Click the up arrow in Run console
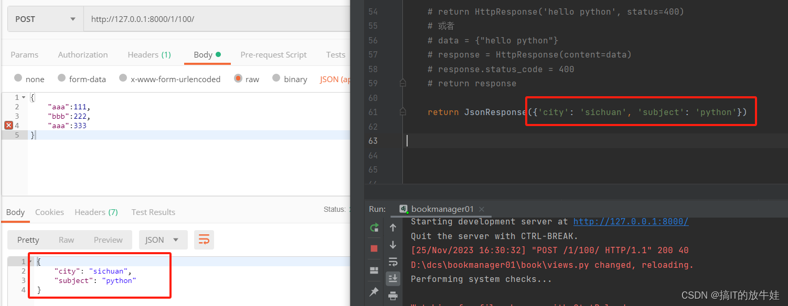 393,228
